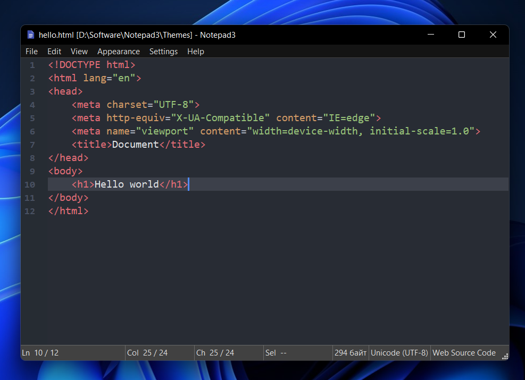Open the View menu
This screenshot has height=380, width=525.
[79, 52]
